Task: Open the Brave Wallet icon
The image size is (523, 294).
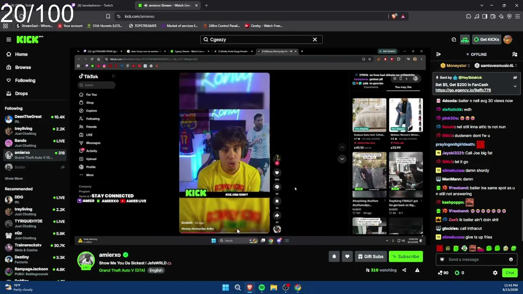Action: coord(493,16)
